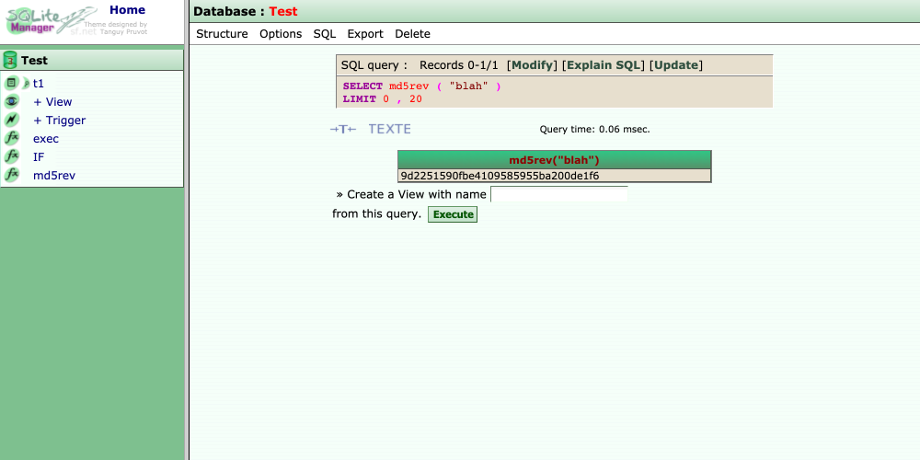Click the SELECT md5rev query text
Image resolution: width=920 pixels, height=460 pixels.
coord(422,86)
